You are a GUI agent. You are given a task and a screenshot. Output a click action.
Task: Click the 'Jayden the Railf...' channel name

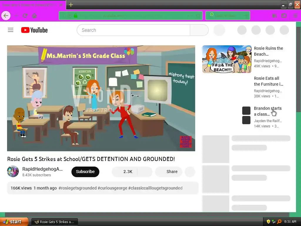pos(268,121)
